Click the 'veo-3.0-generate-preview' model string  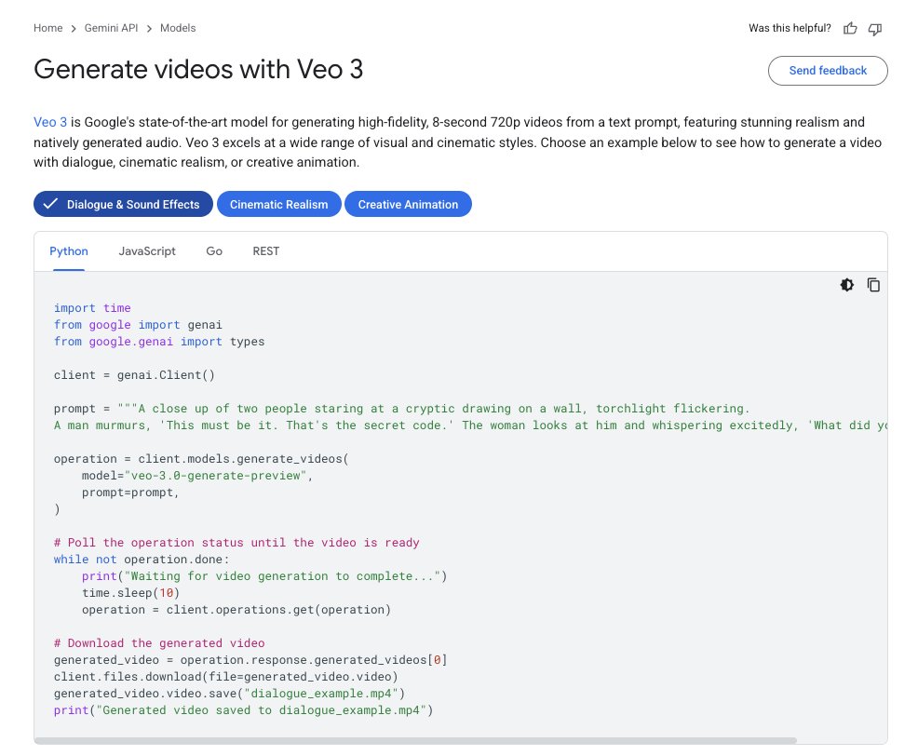(x=215, y=476)
